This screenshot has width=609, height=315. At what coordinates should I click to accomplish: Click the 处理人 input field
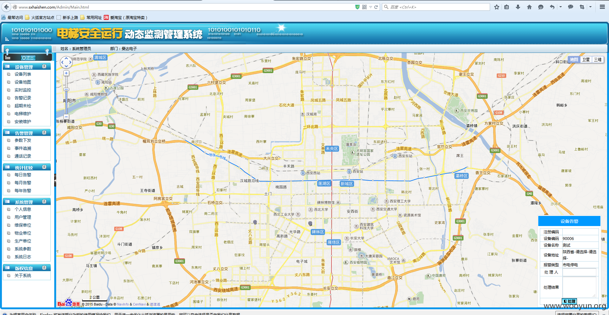point(579,272)
